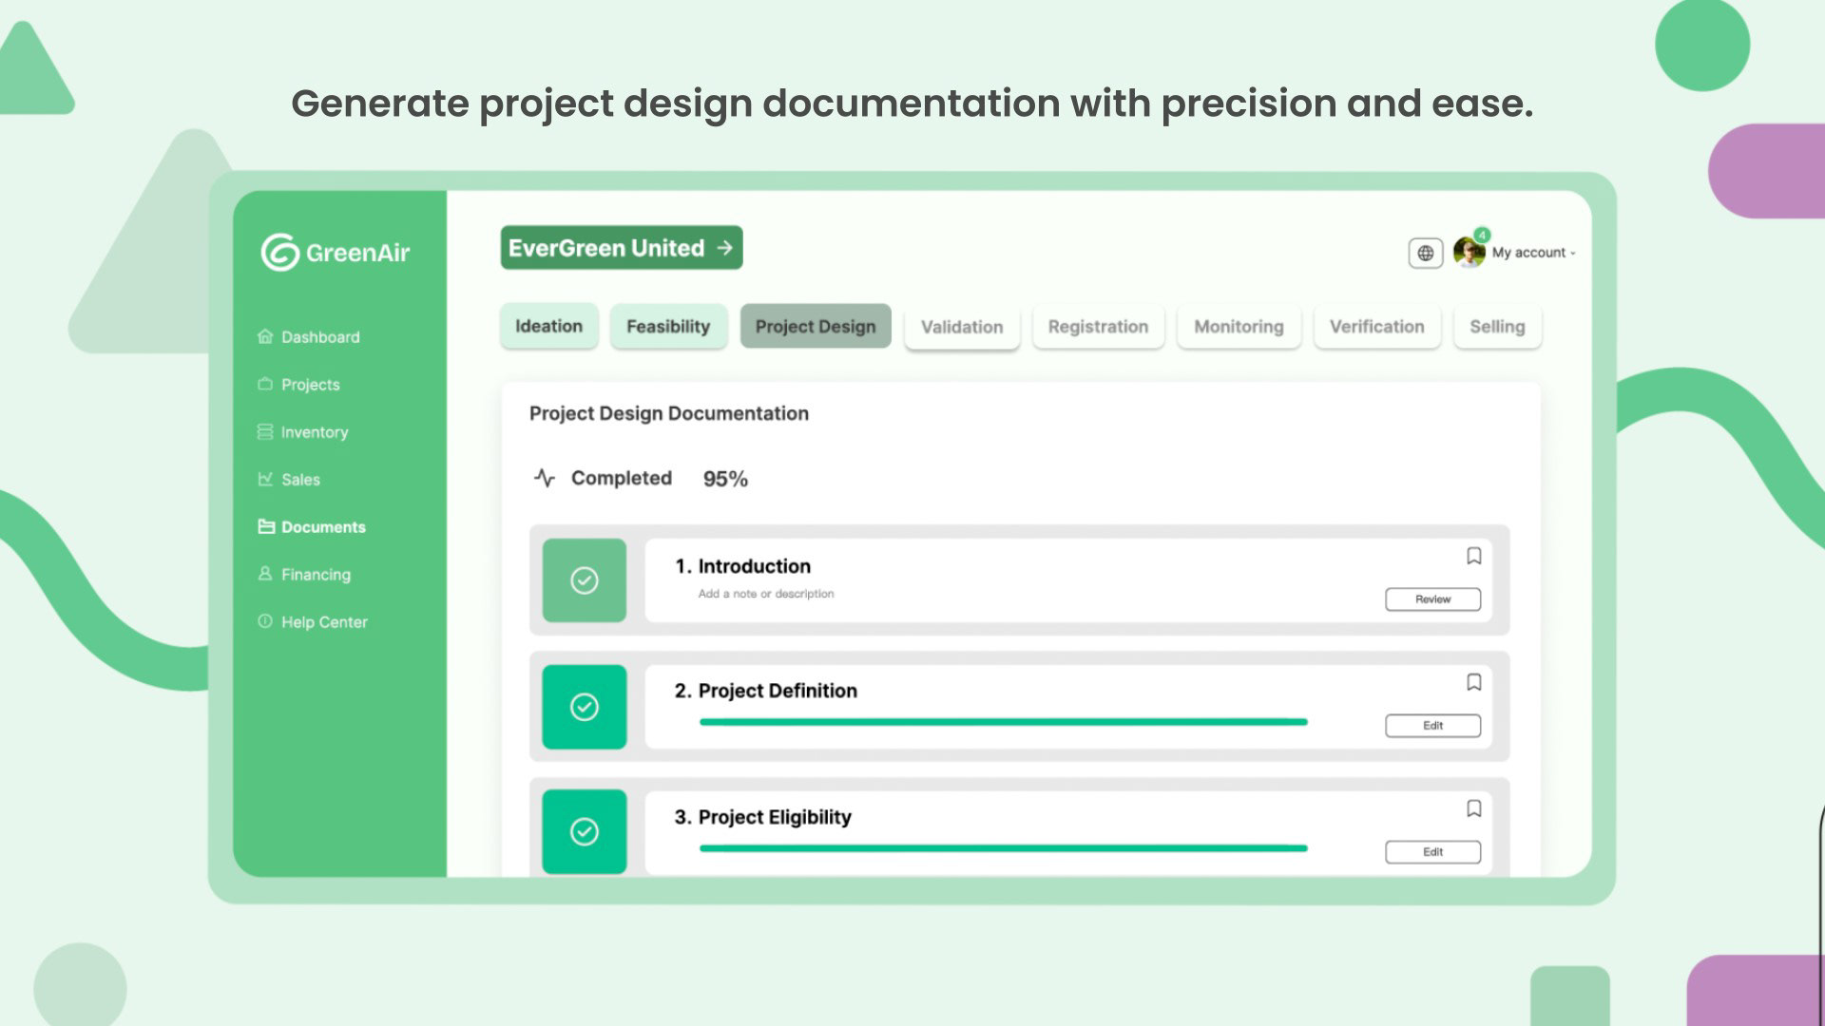The image size is (1825, 1026).
Task: Click the Introduction note description field
Action: [x=765, y=594]
